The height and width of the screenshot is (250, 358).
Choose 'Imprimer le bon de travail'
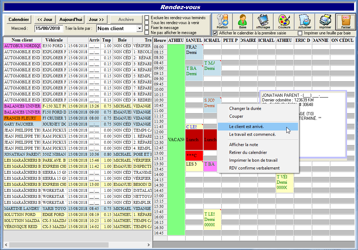point(258,160)
